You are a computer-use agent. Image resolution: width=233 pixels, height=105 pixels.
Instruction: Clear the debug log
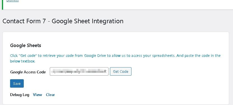pyautogui.click(x=50, y=95)
